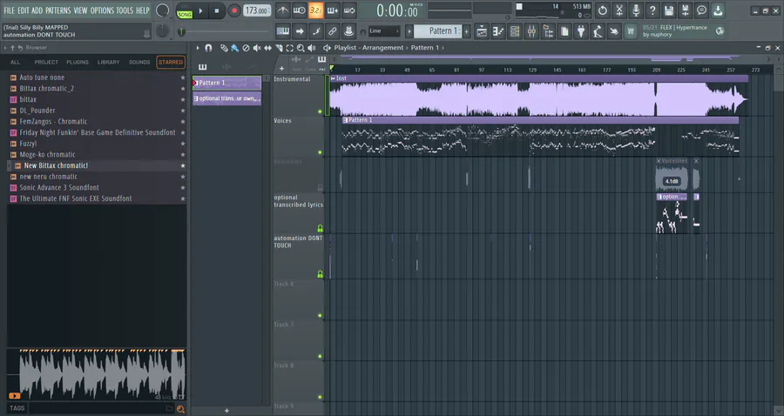
Task: Click the undo history icon
Action: [603, 10]
